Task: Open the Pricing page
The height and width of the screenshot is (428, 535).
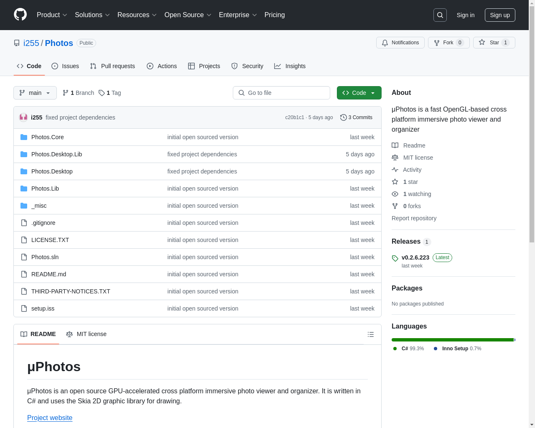Action: [x=275, y=15]
